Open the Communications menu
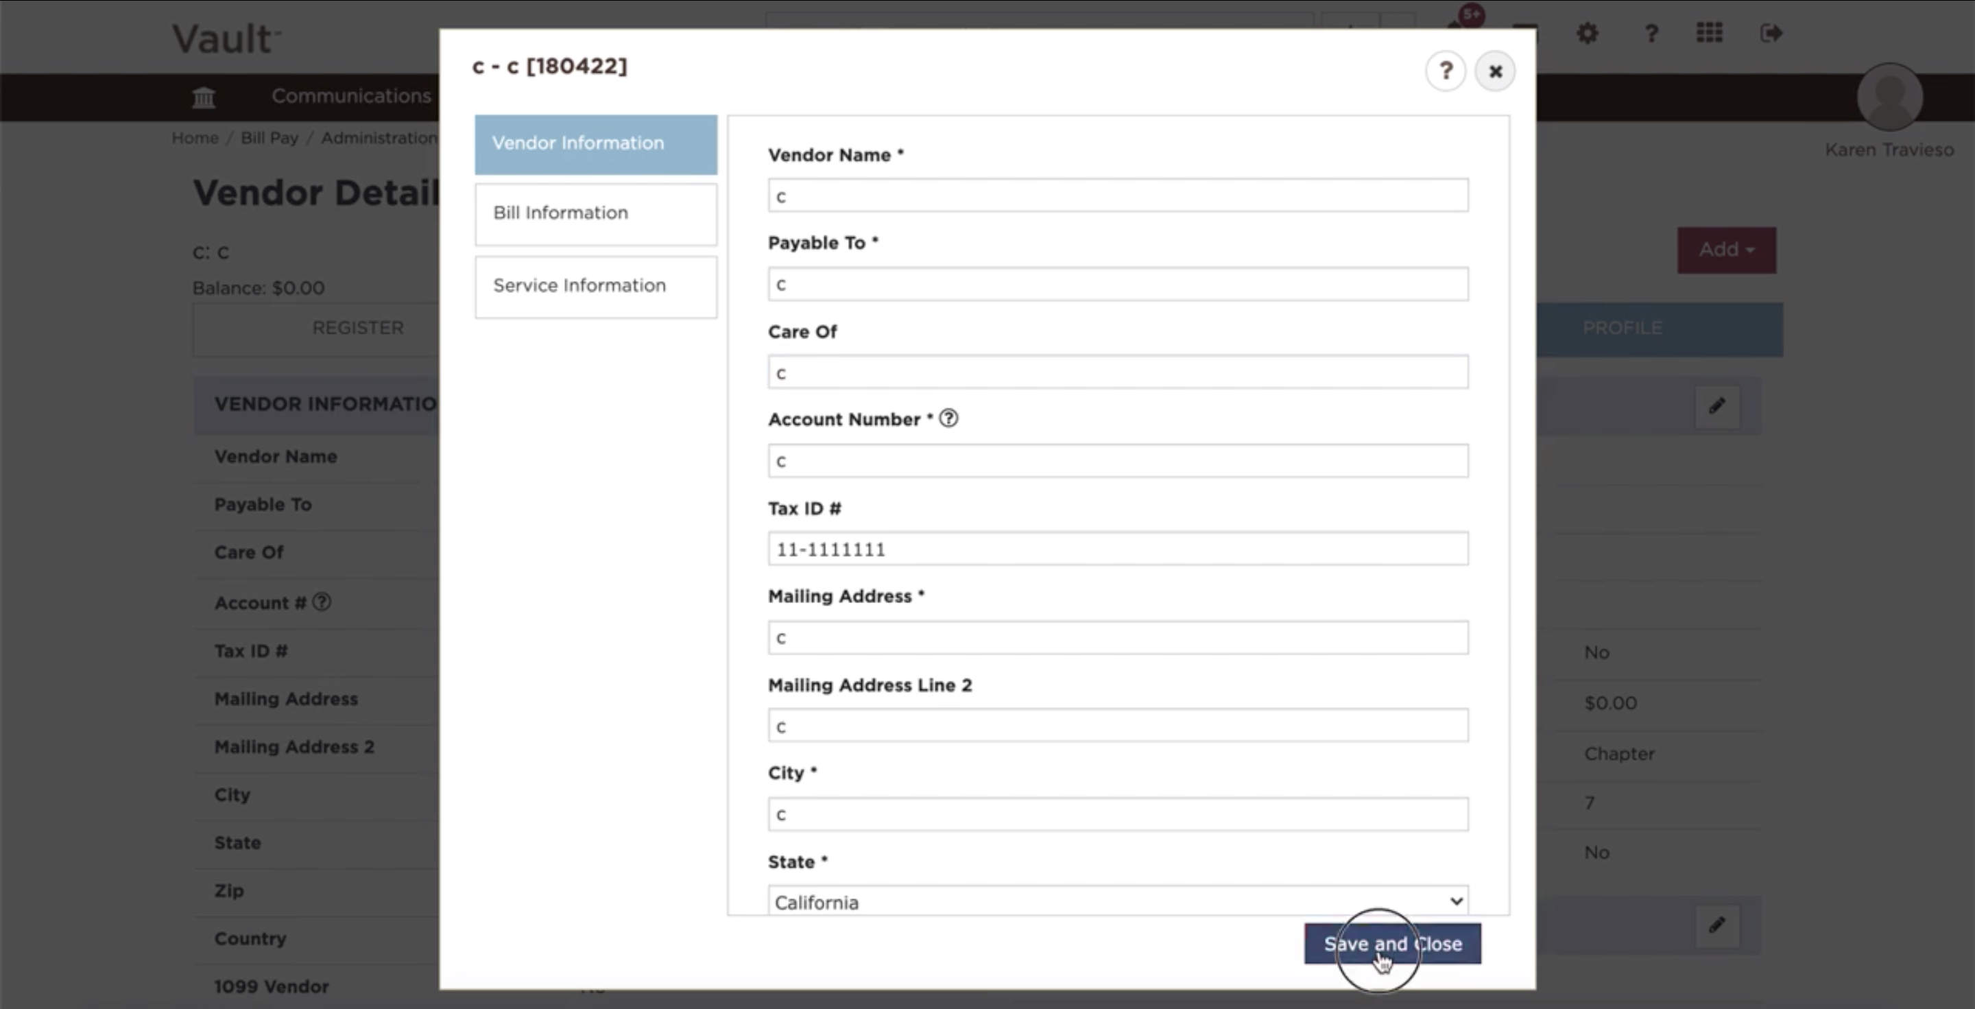Screen dimensions: 1975x1009 (350, 95)
